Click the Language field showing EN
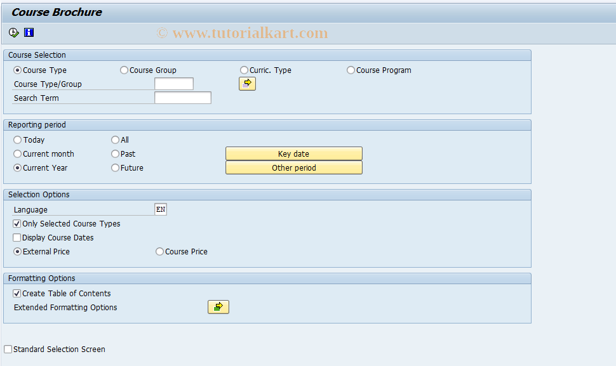The image size is (616, 366). pos(161,209)
